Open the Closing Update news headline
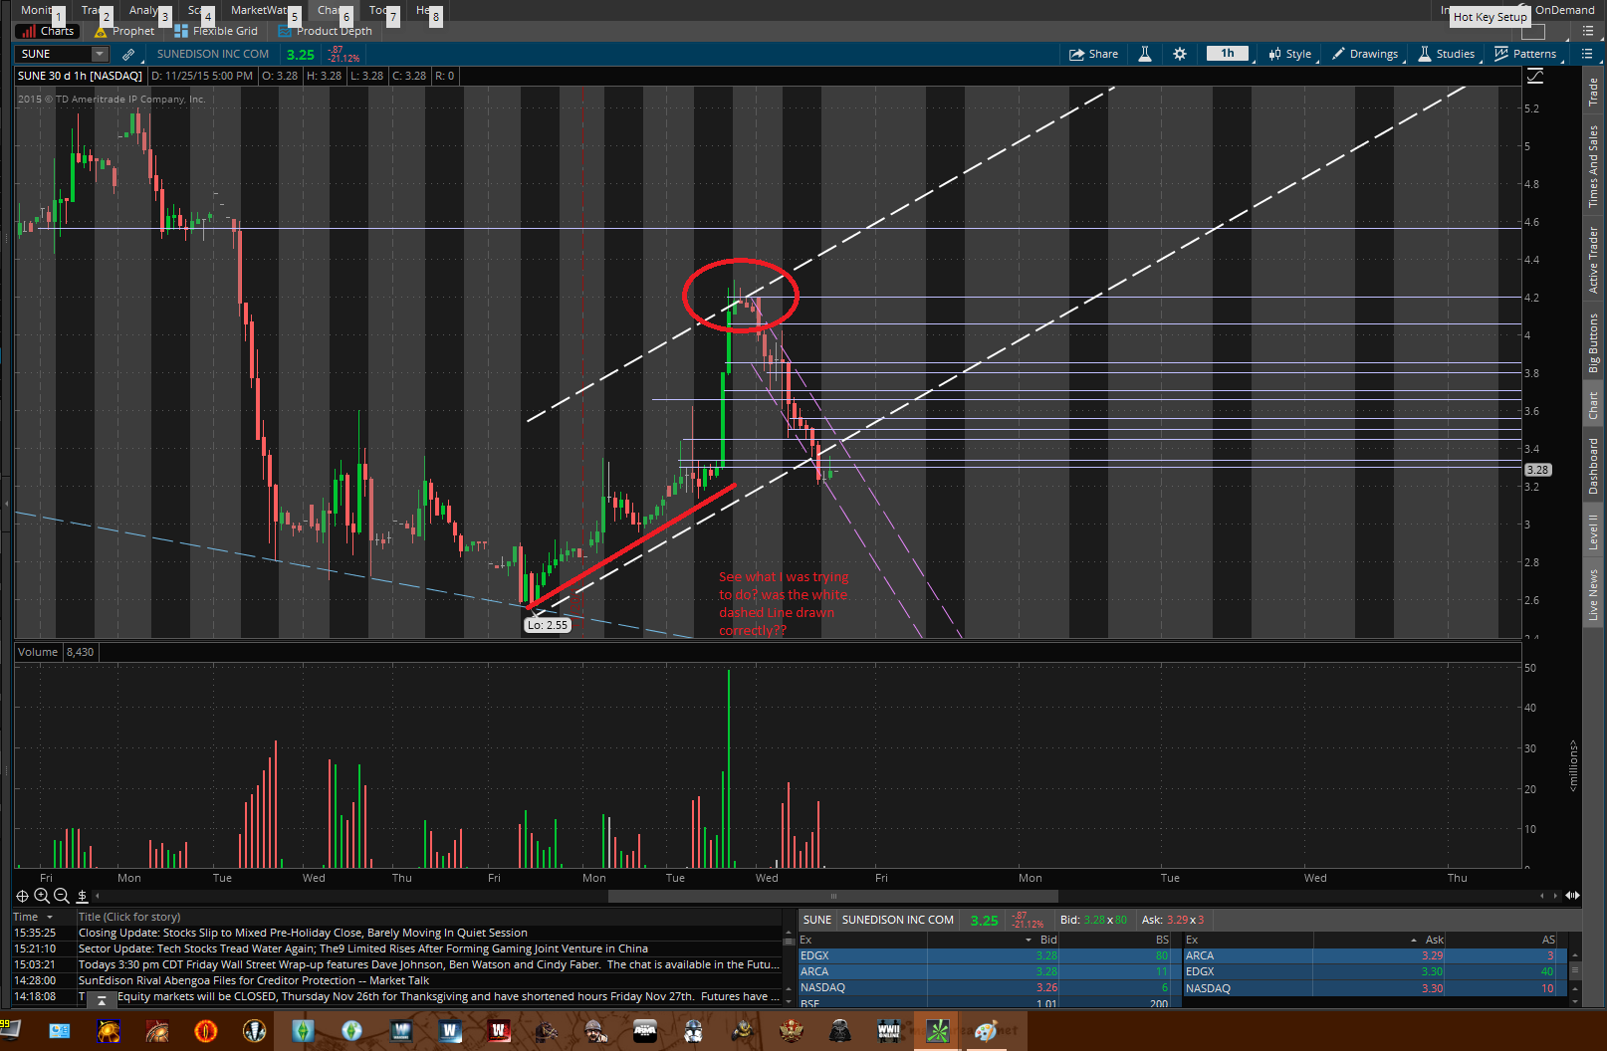1607x1051 pixels. (x=303, y=933)
